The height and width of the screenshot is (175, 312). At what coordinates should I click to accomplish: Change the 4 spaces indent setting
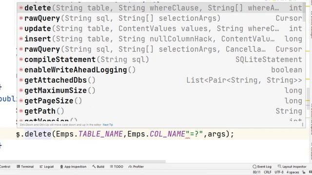point(292,172)
